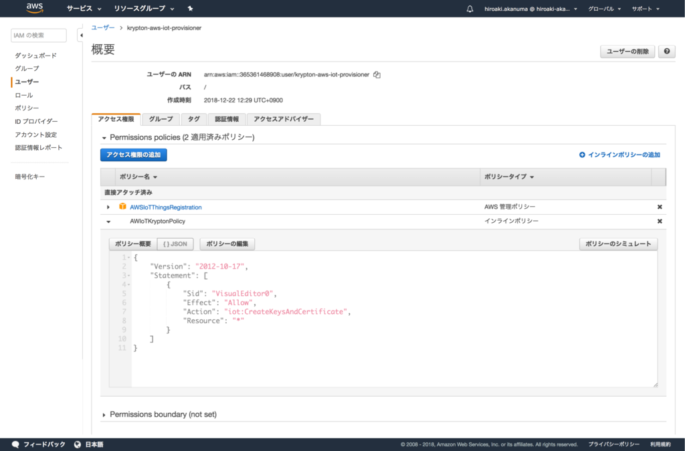Switch to the グループ tab
The image size is (685, 451).
point(161,119)
